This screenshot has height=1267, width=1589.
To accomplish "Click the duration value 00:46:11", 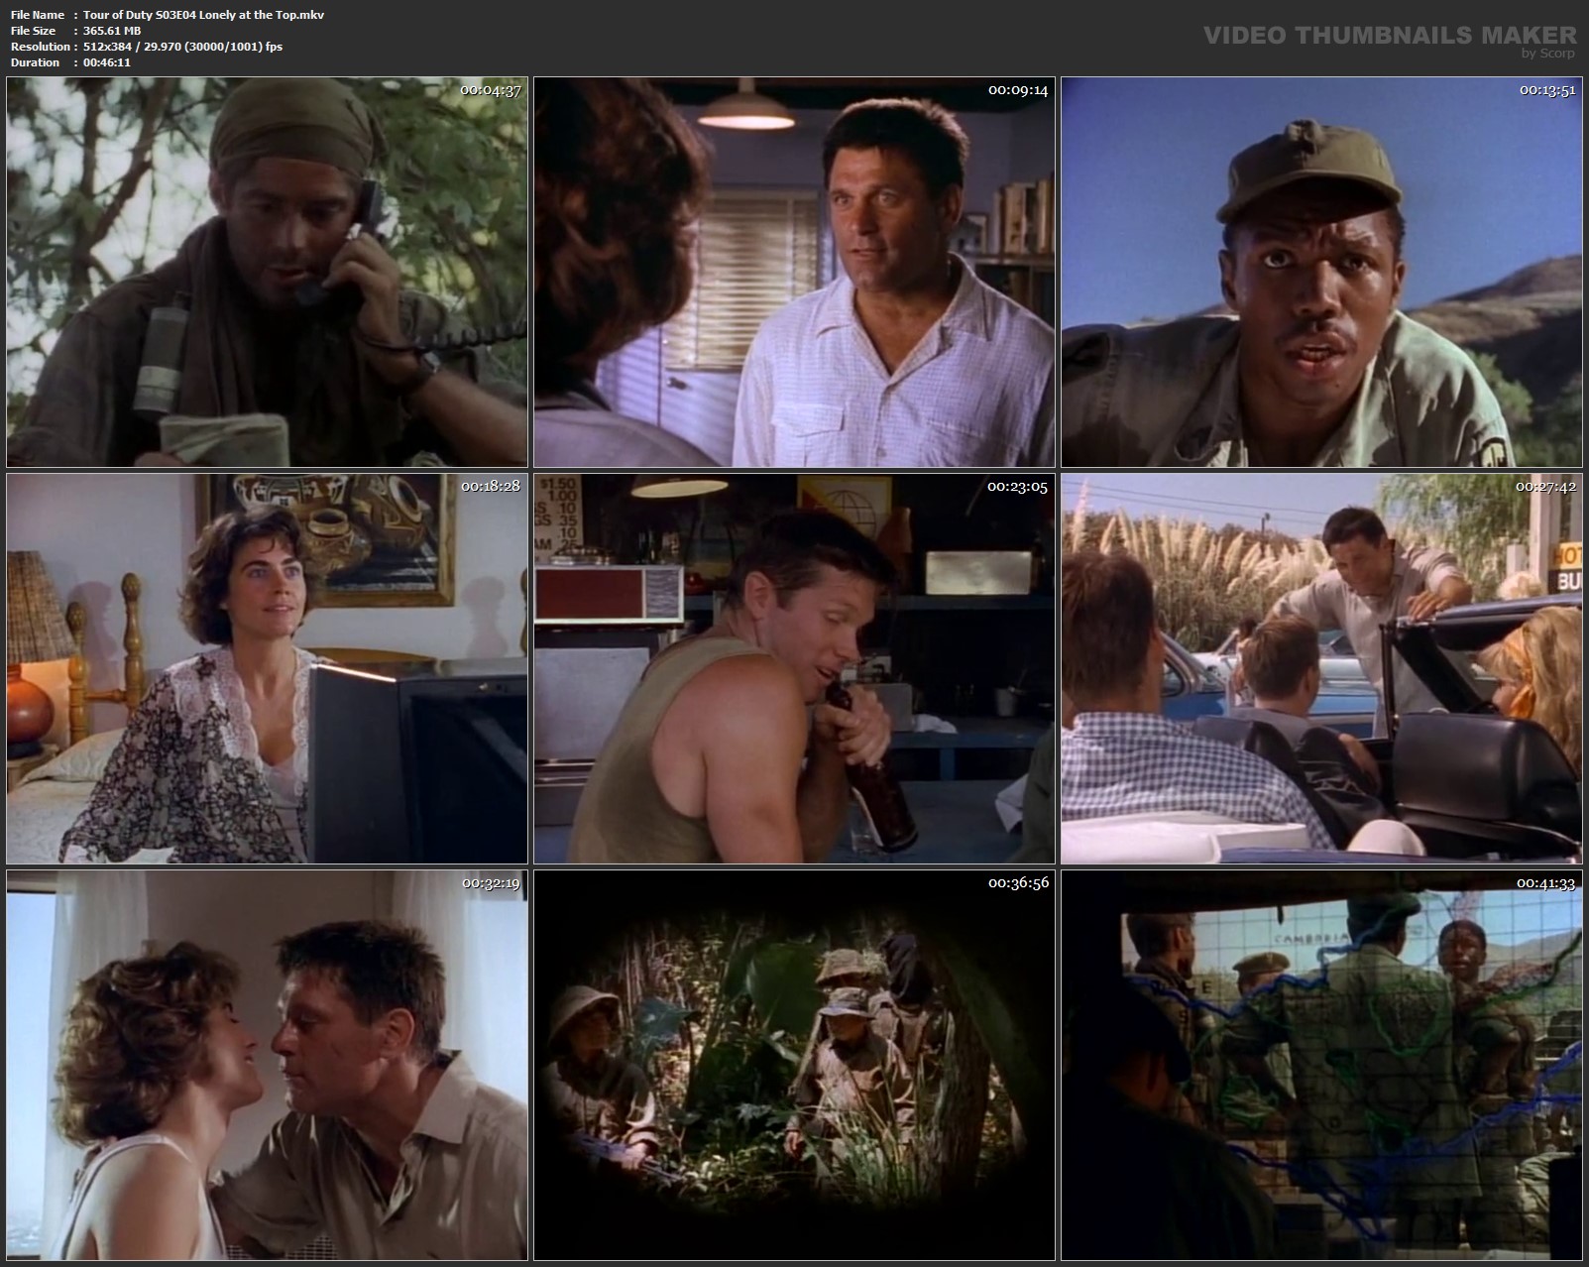I will click(x=107, y=62).
